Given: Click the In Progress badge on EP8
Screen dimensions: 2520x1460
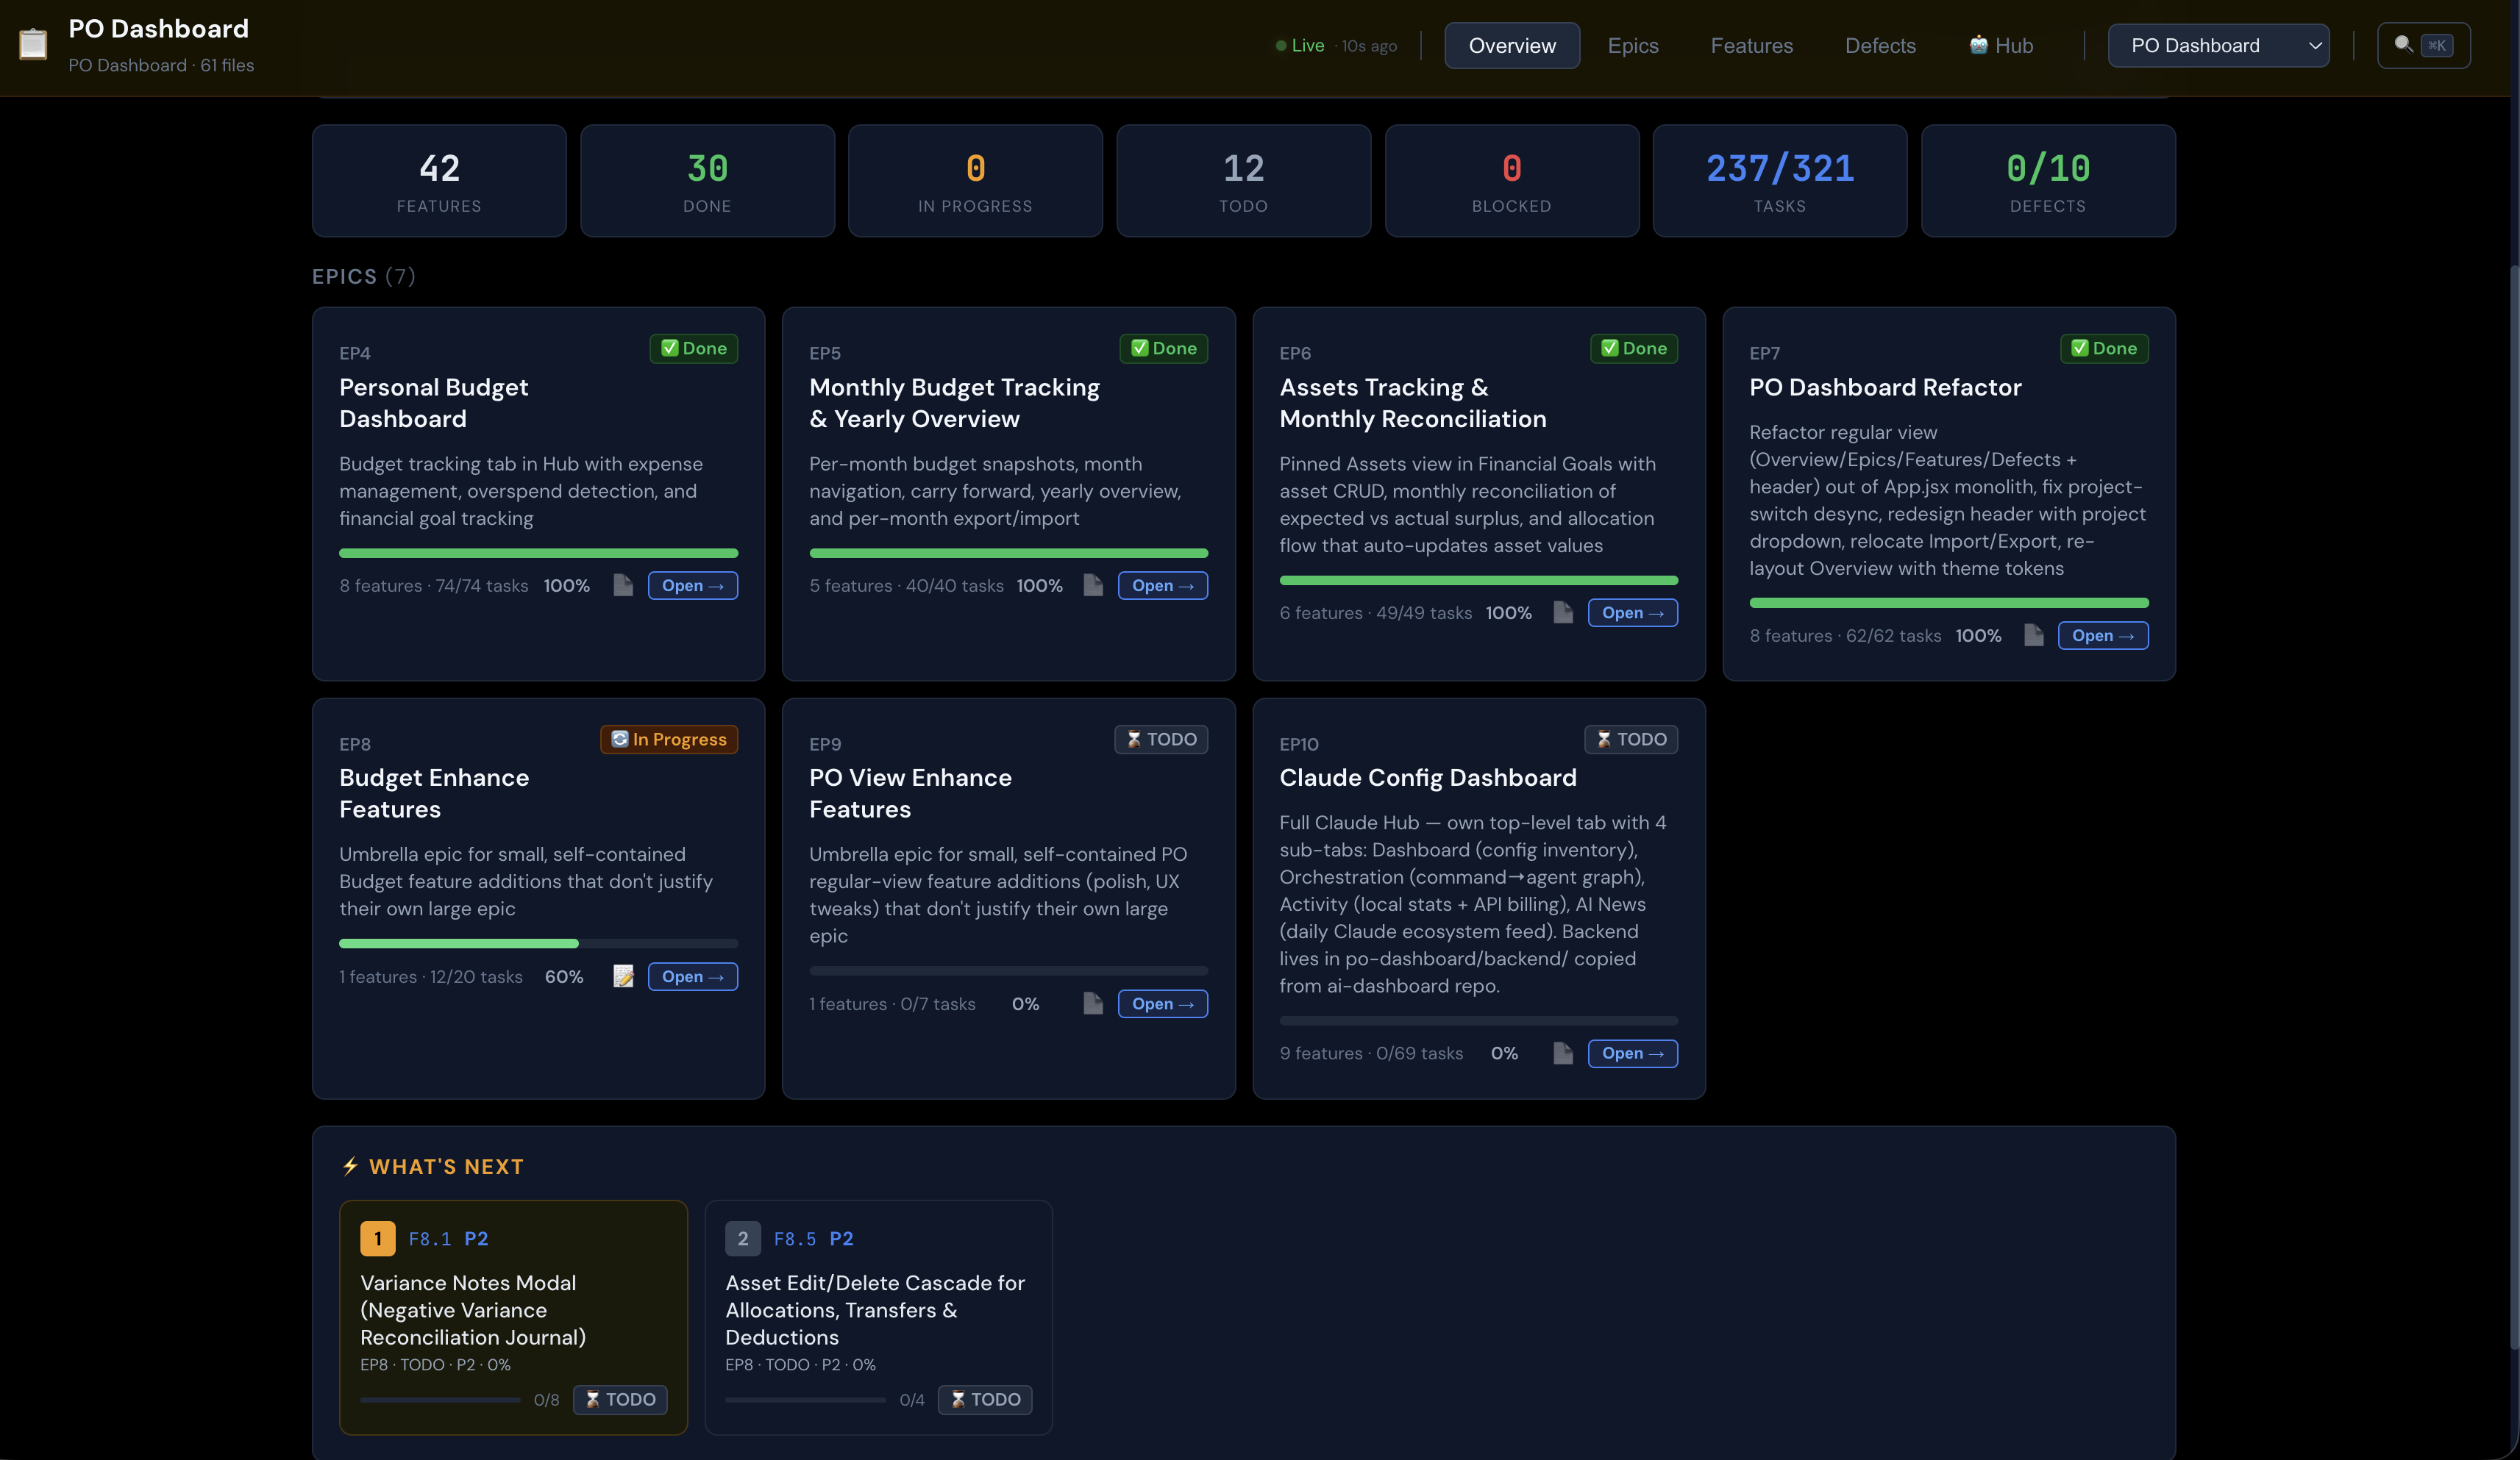Looking at the screenshot, I should [x=668, y=739].
